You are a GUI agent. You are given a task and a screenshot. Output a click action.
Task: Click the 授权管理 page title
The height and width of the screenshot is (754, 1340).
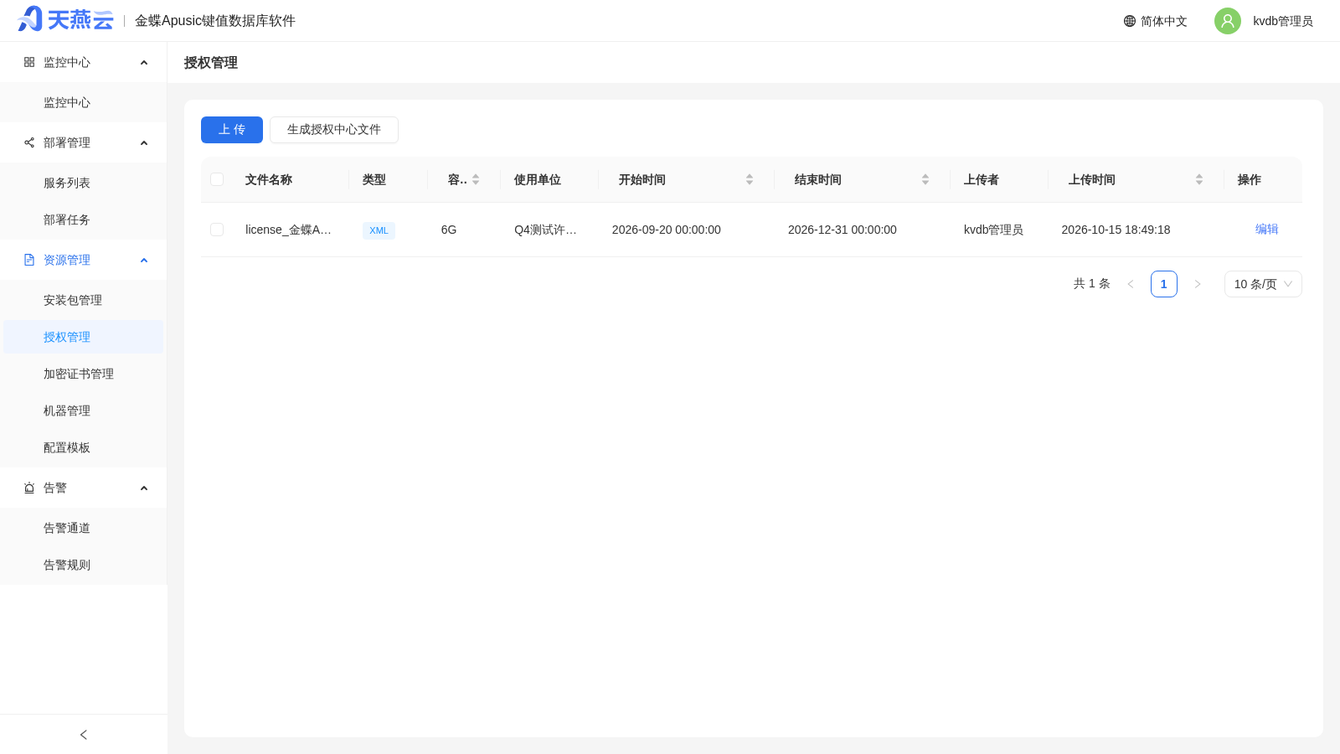[211, 63]
